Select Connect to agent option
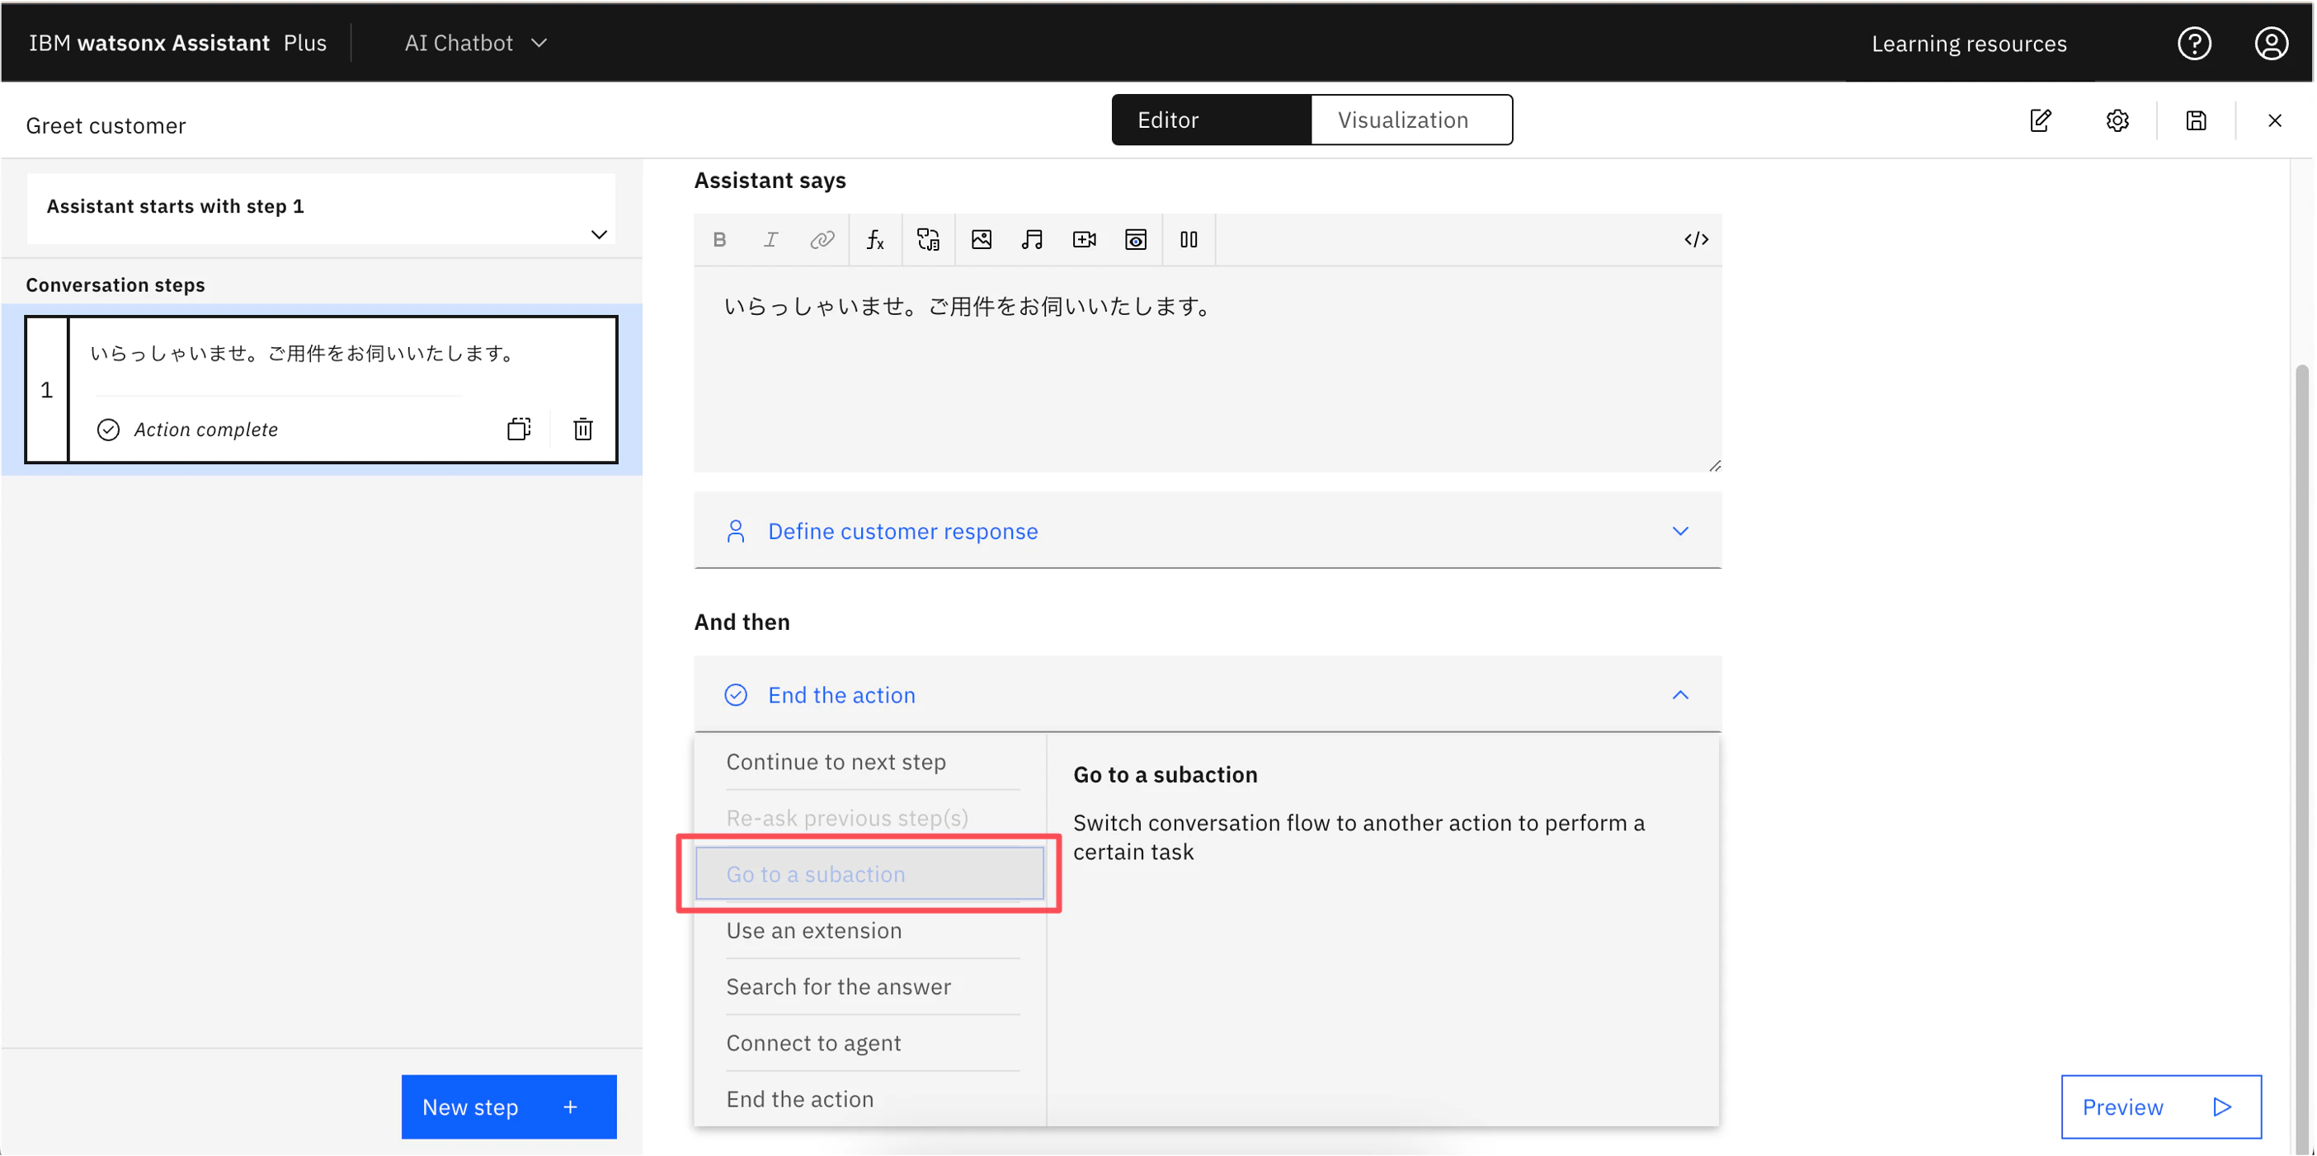Screen dimensions: 2317x1156 tap(813, 1043)
